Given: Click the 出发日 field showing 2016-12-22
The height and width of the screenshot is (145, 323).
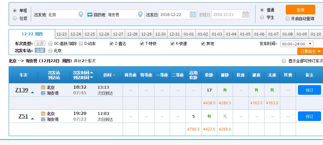Looking at the screenshot, I should pos(178,15).
